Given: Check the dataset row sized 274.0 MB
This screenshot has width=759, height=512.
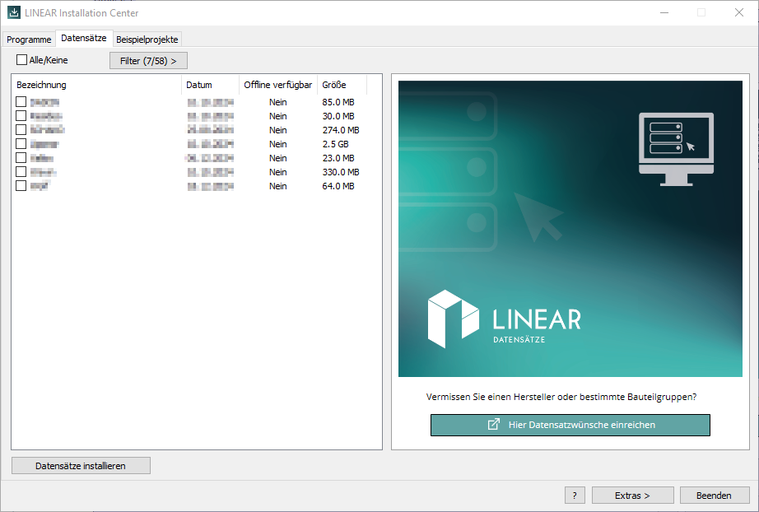Looking at the screenshot, I should point(21,130).
